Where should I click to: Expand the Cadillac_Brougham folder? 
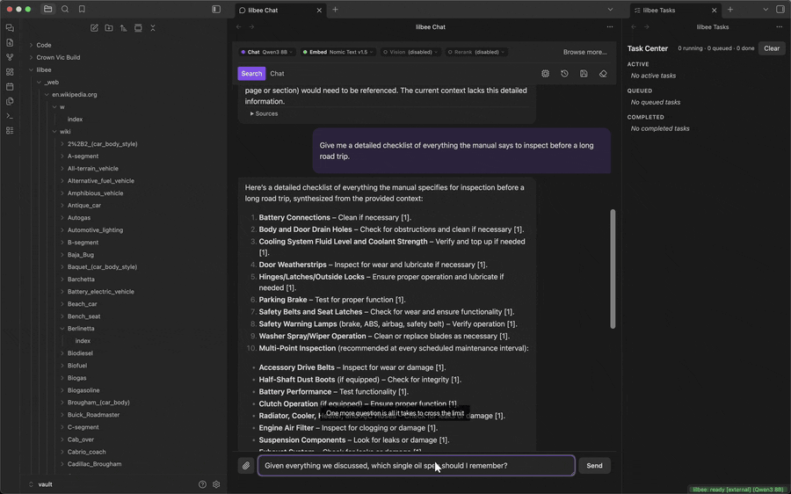94,464
